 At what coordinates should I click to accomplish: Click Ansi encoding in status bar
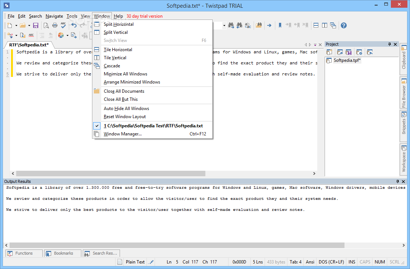coord(310,262)
